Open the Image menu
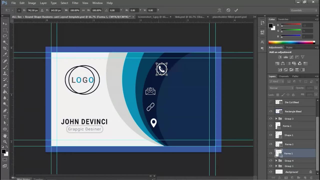The width and height of the screenshot is (320, 180). 32,3
